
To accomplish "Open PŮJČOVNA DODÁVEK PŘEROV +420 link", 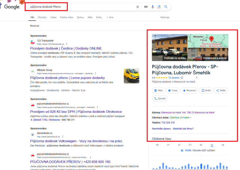I will pyautogui.click(x=70, y=162).
